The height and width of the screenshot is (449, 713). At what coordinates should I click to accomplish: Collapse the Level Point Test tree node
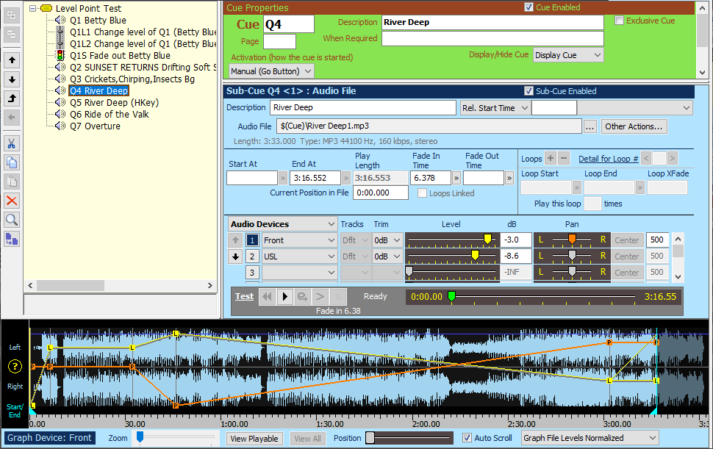click(33, 8)
